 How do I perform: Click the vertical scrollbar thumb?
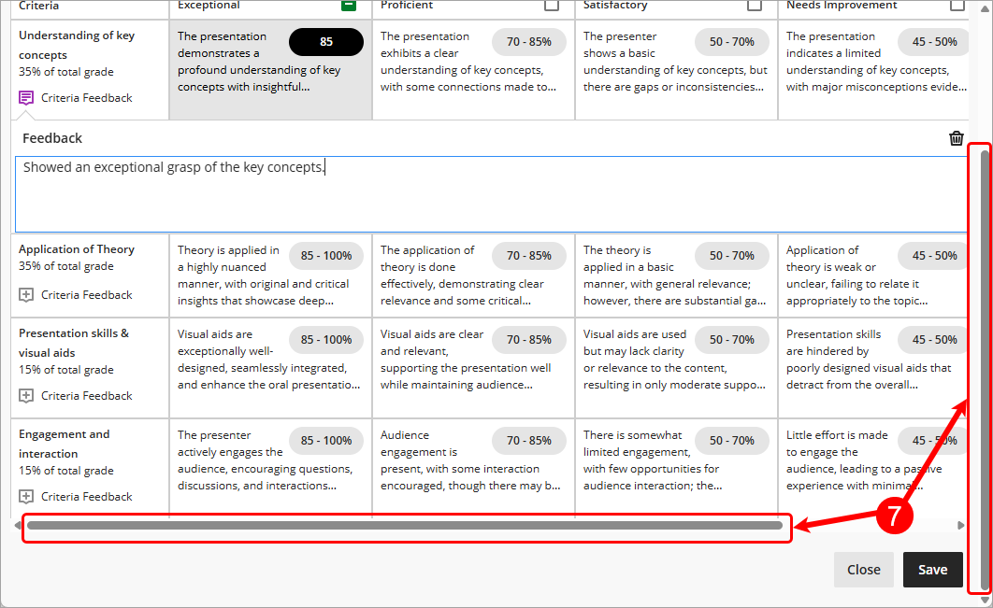[x=984, y=369]
